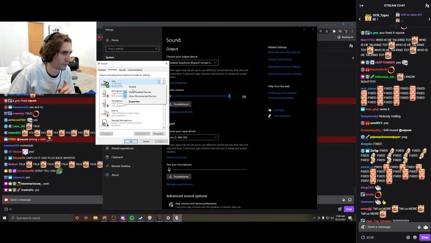The width and height of the screenshot is (431, 243).
Task: Show hidden system tray icons
Action: coord(314,218)
